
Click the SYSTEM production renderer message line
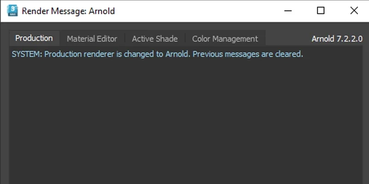click(x=157, y=54)
